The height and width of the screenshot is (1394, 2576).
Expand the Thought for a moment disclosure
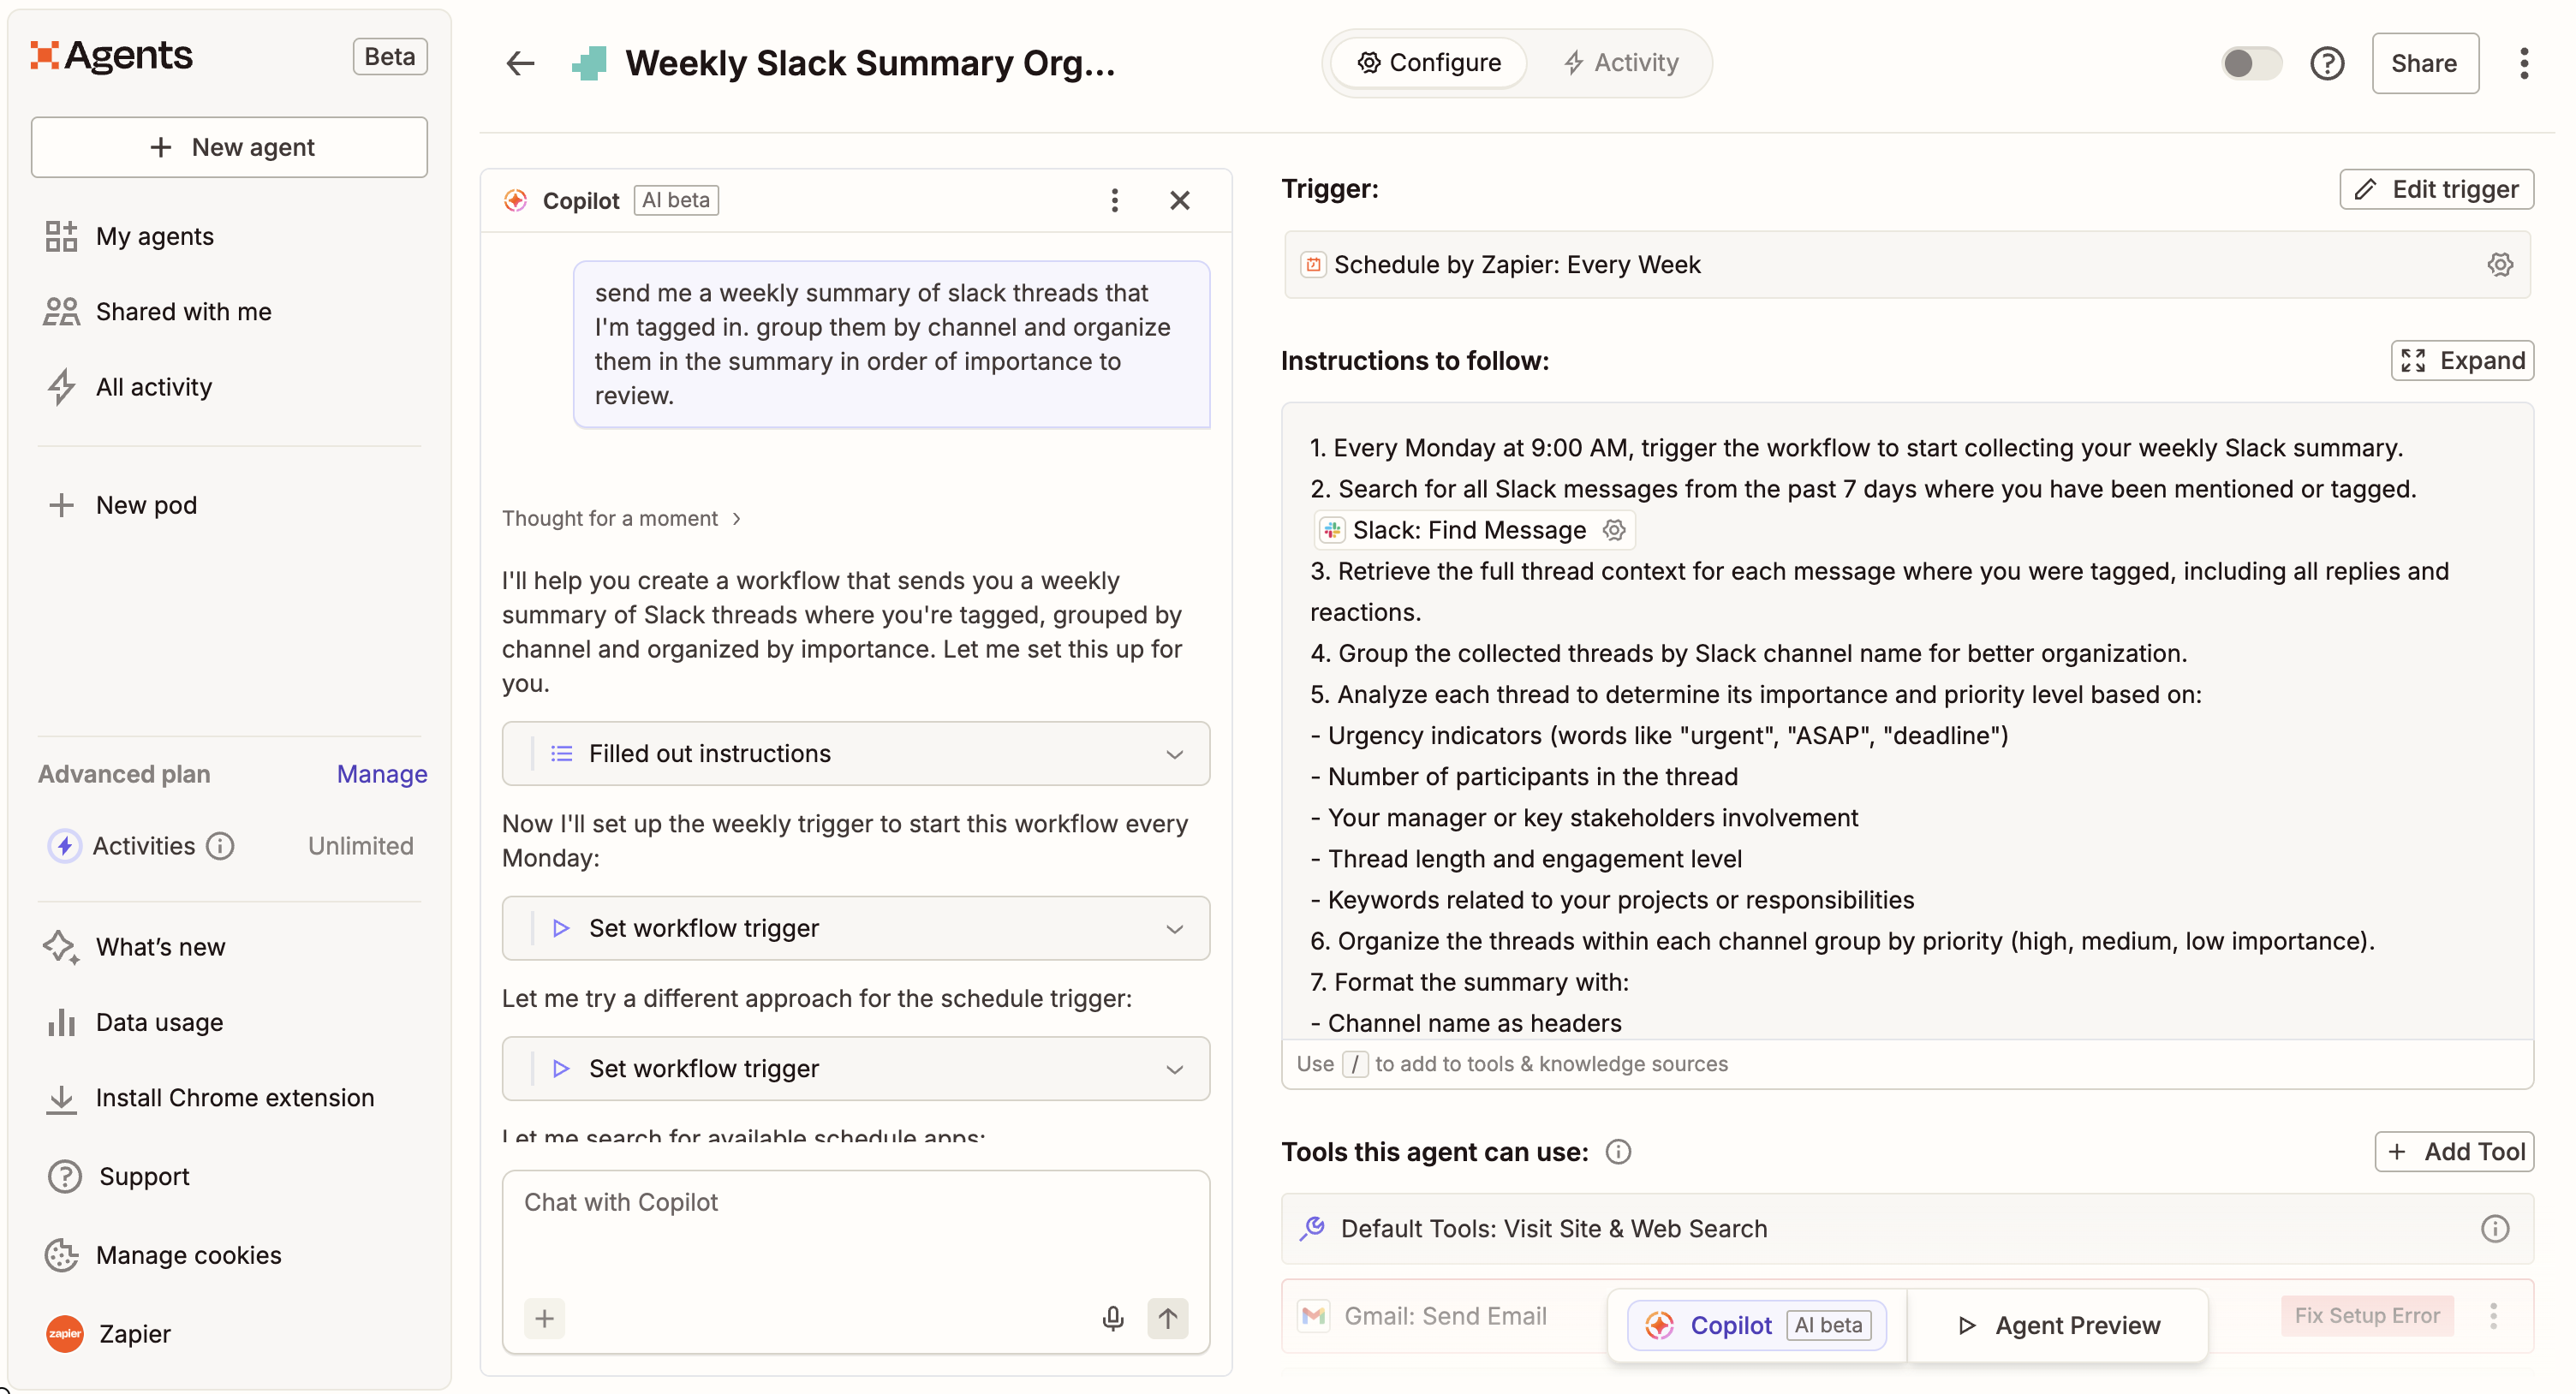pos(622,518)
